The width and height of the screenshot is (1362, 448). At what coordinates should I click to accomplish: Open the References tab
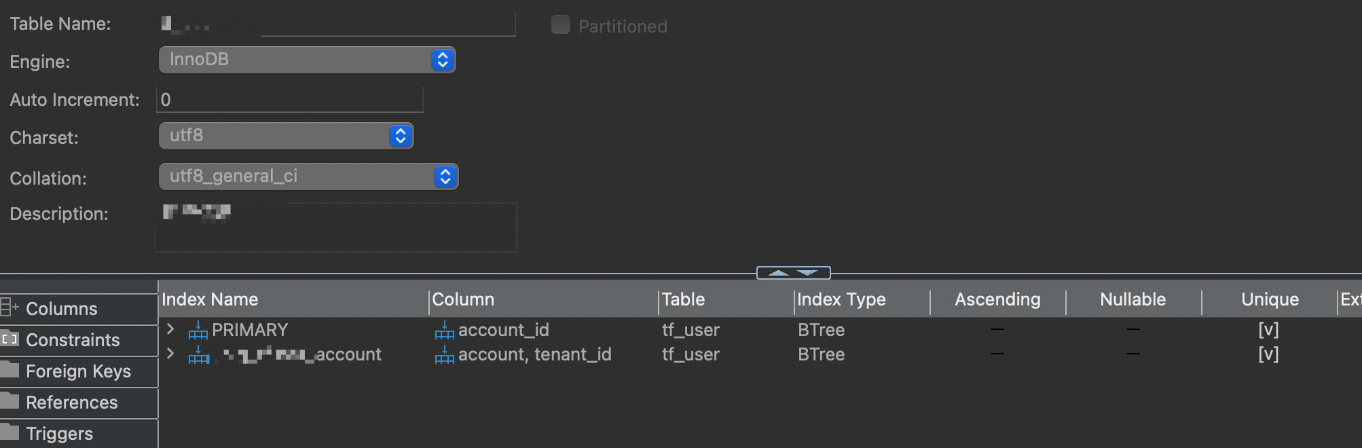tap(72, 403)
